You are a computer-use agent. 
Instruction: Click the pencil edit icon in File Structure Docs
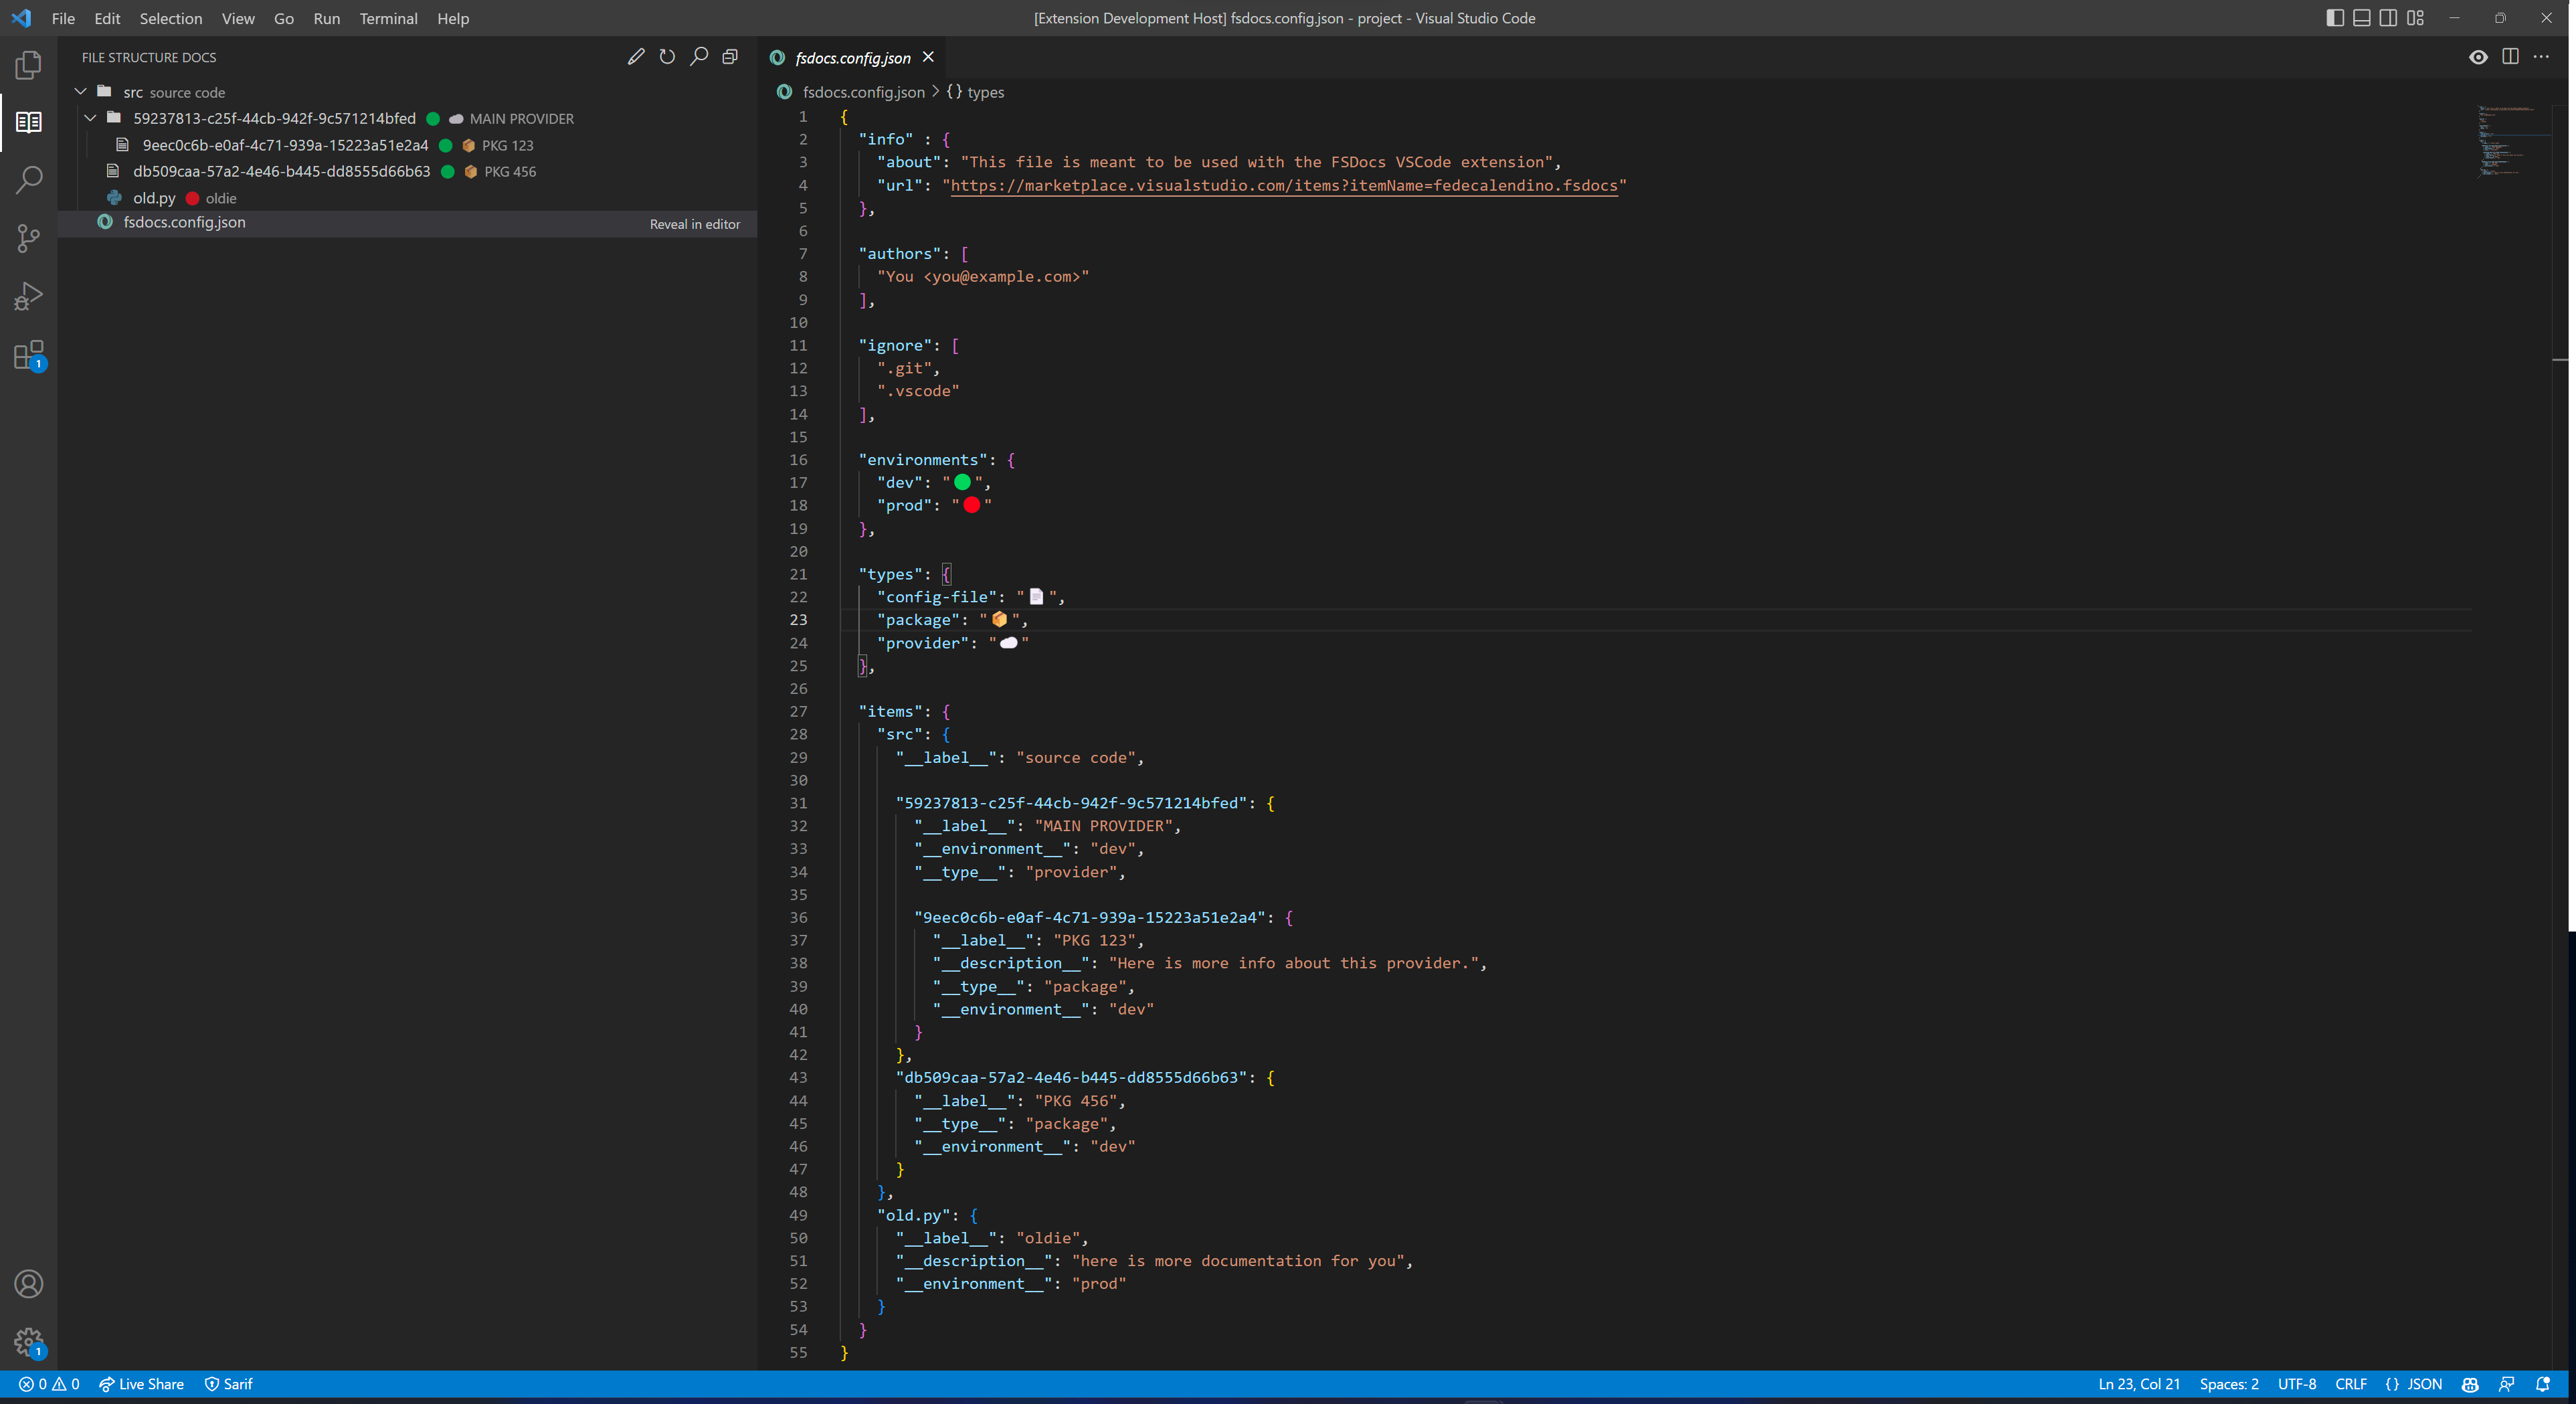(635, 57)
